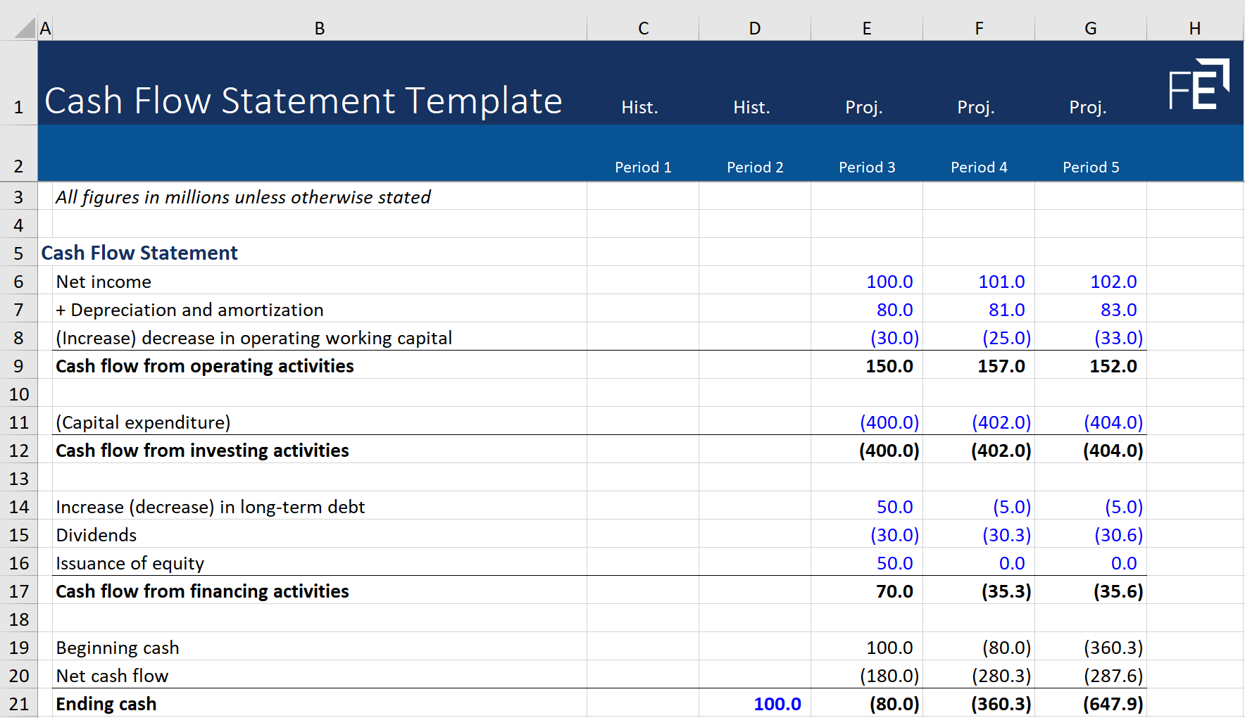Click the Capital expenditure value (400.0)
This screenshot has height=718, width=1245.
889,422
